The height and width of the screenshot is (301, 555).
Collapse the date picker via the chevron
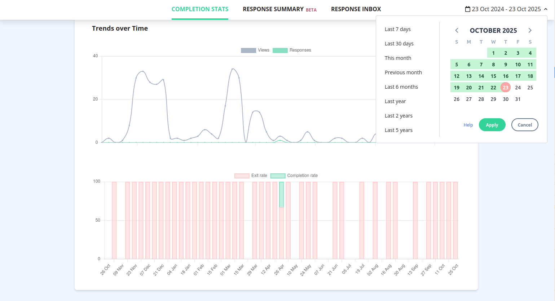click(x=546, y=9)
